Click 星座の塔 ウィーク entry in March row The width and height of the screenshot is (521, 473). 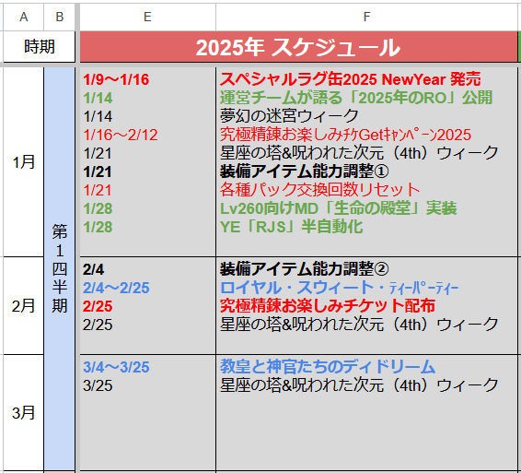coord(359,385)
